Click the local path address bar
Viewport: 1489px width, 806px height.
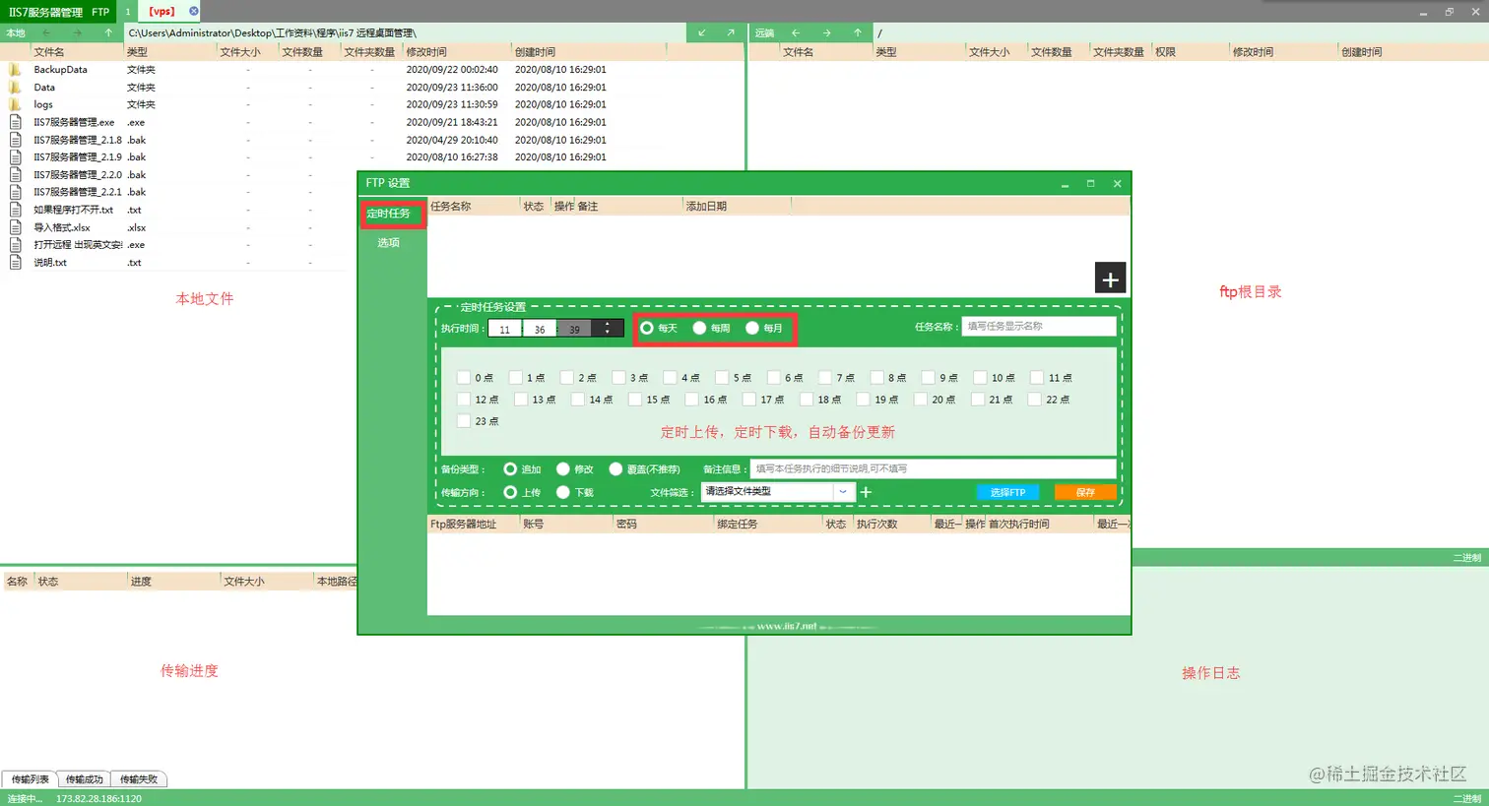[406, 32]
